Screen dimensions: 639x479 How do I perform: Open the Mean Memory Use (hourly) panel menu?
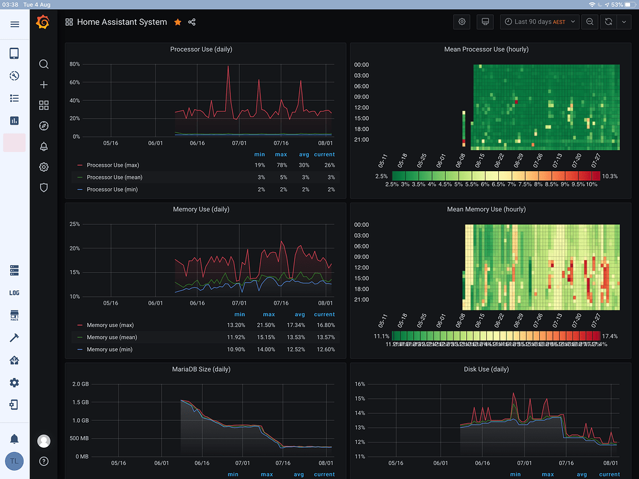(487, 209)
